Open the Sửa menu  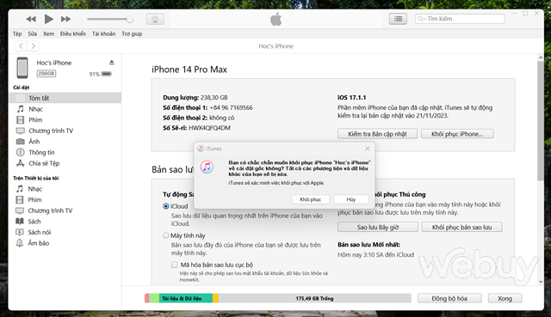click(33, 34)
